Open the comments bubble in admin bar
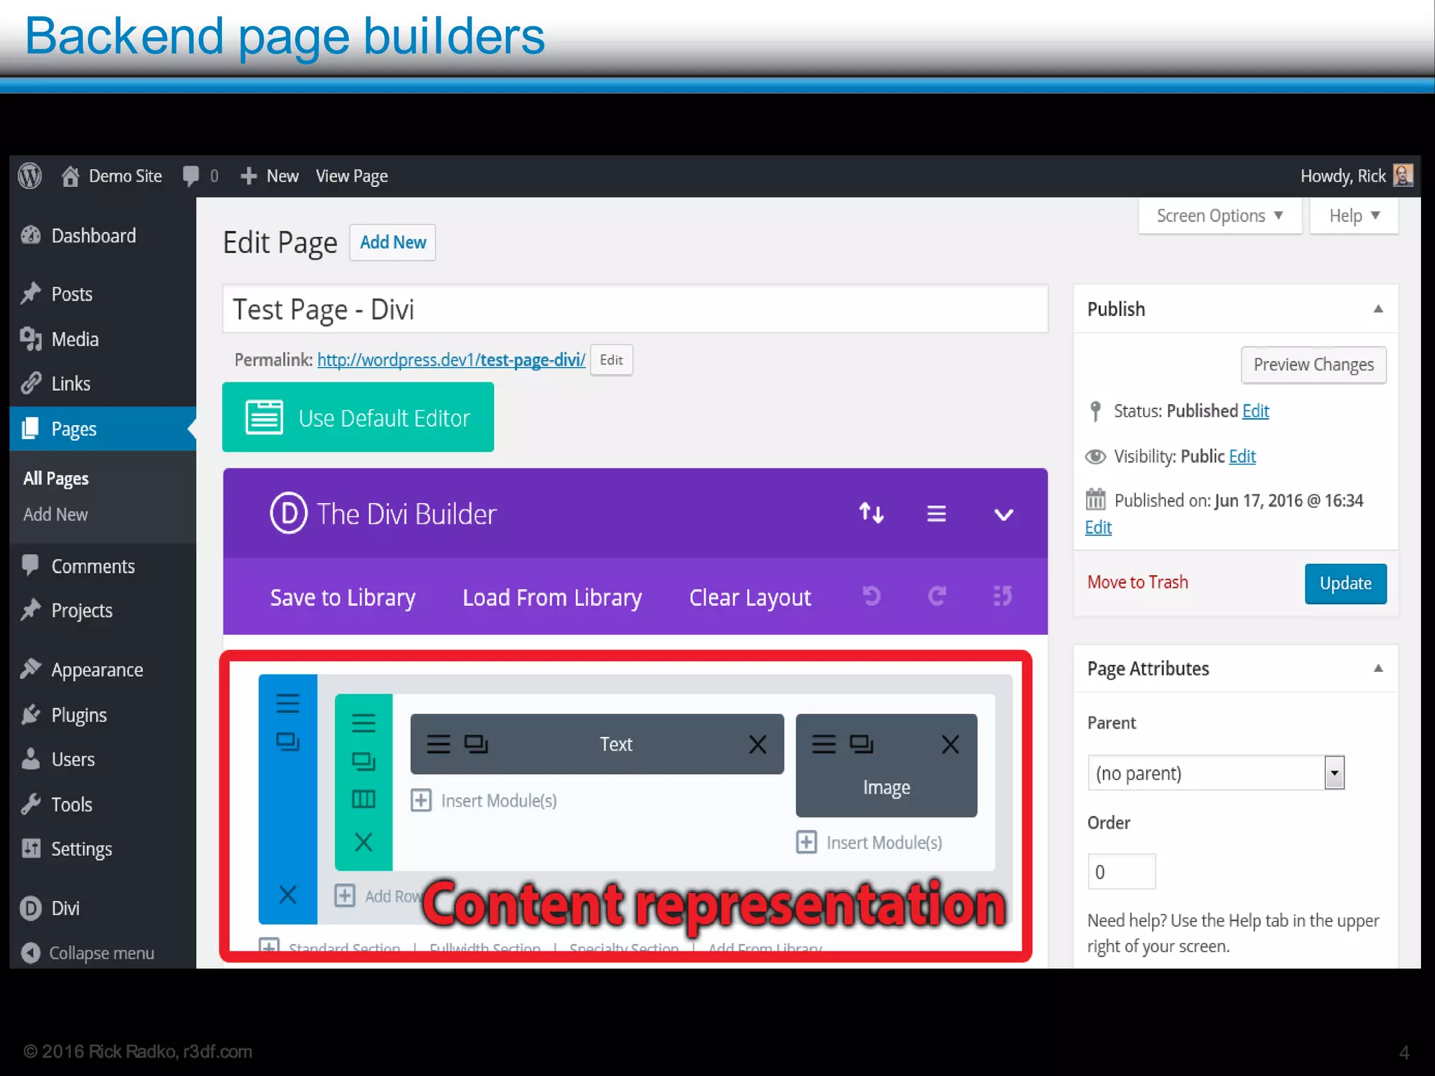Viewport: 1435px width, 1076px height. point(191,176)
